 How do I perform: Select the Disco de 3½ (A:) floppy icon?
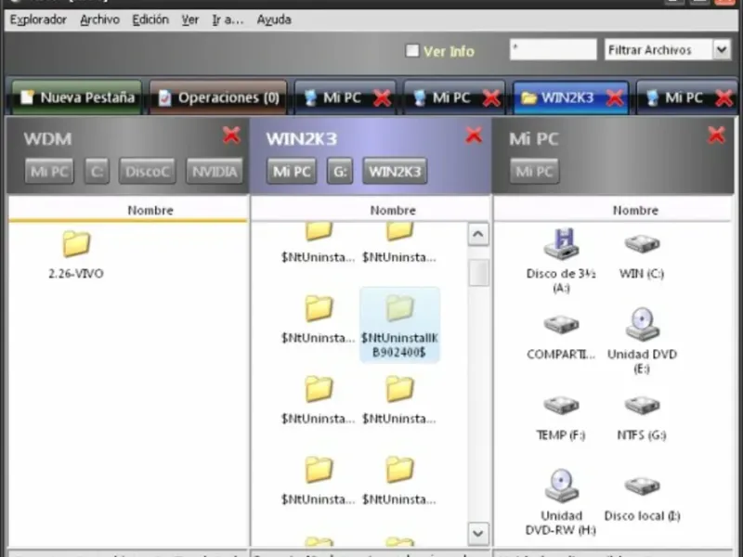(562, 243)
